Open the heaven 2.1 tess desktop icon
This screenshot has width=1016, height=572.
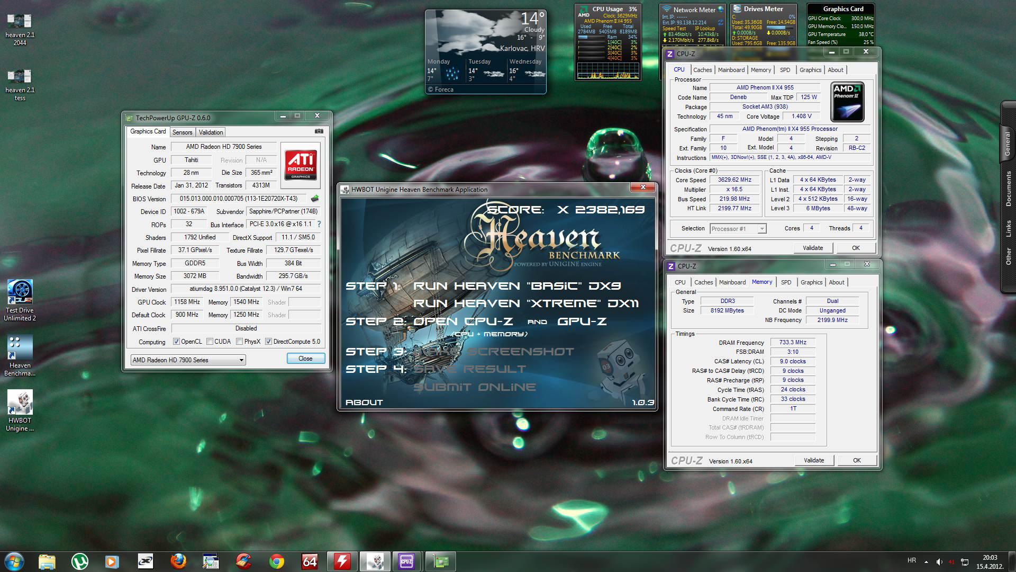20,85
